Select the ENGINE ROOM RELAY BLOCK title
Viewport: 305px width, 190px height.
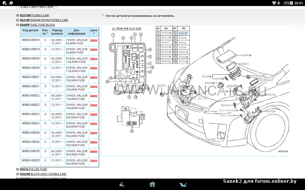(x=127, y=28)
